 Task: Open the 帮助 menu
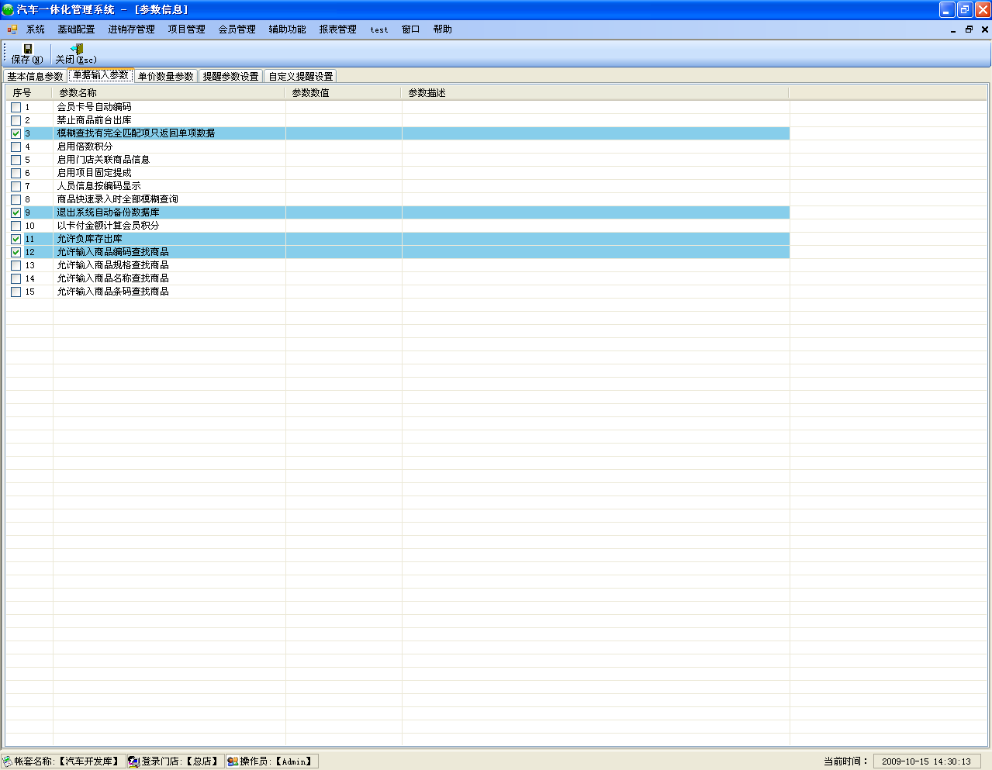pyautogui.click(x=443, y=29)
